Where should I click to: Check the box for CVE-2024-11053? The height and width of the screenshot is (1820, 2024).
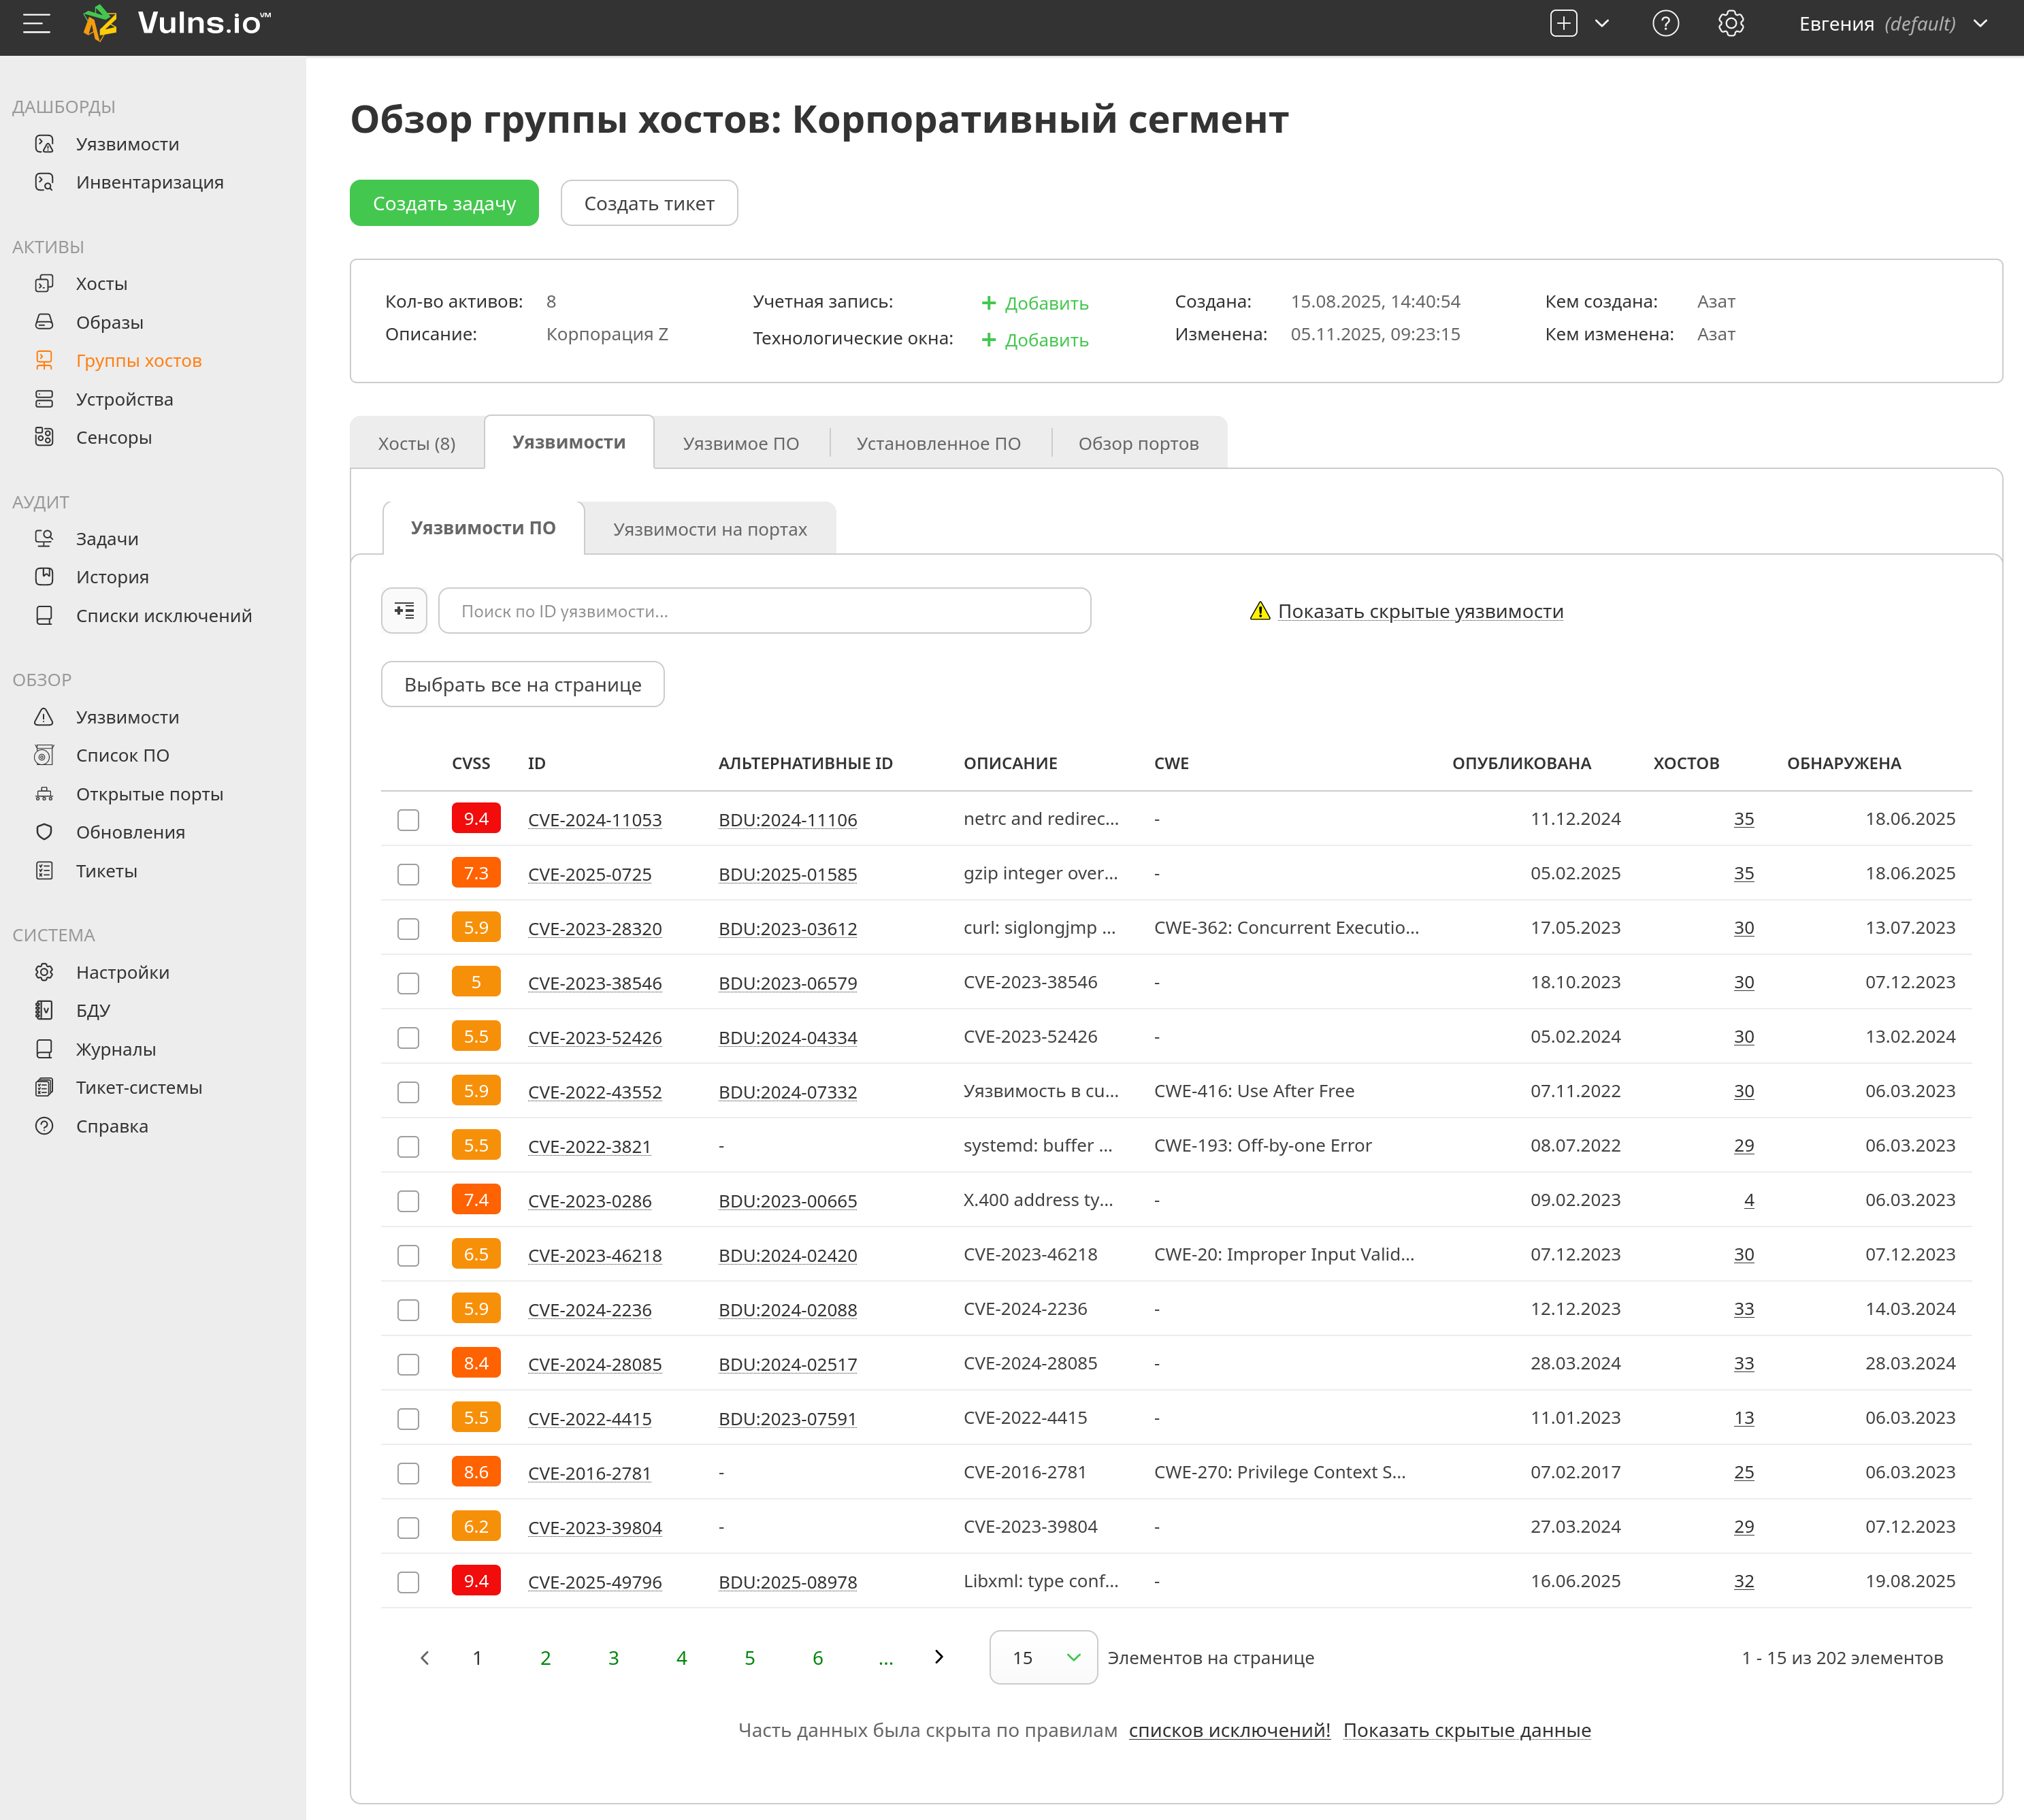pos(408,820)
